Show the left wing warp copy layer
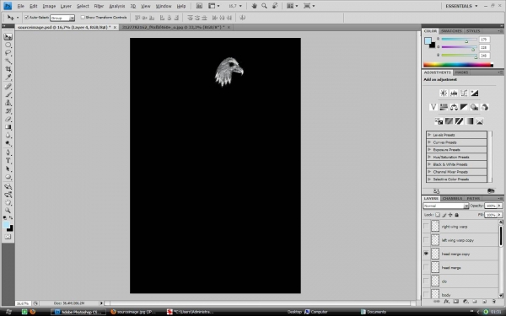Image resolution: width=506 pixels, height=316 pixels. click(x=426, y=240)
